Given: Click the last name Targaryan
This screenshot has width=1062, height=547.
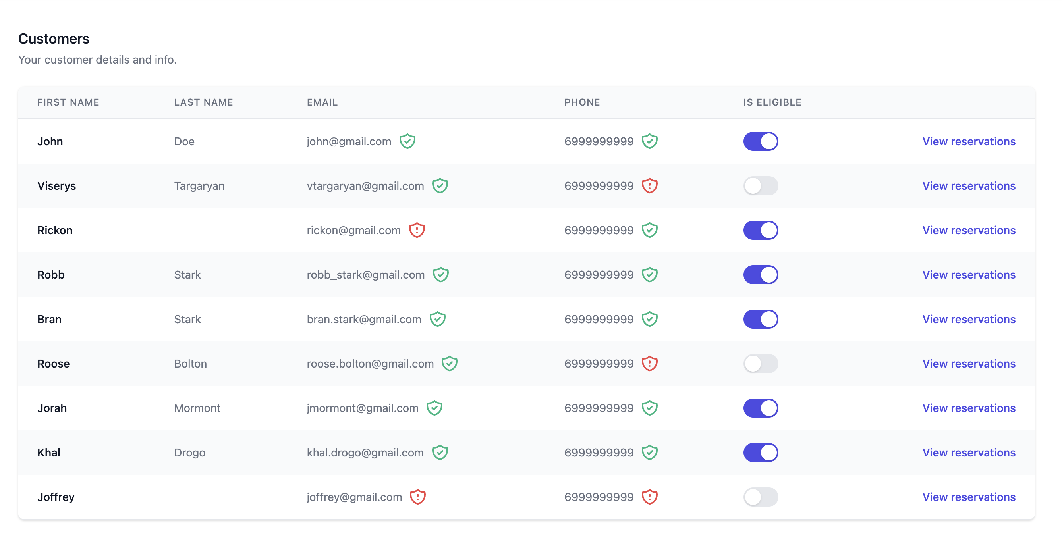Looking at the screenshot, I should (x=199, y=186).
